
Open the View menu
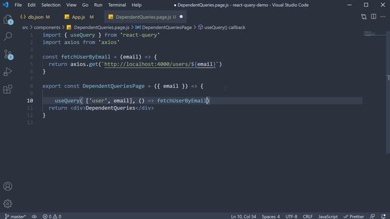click(71, 5)
